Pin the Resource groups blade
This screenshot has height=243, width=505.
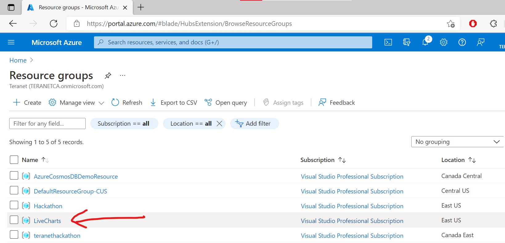[108, 75]
